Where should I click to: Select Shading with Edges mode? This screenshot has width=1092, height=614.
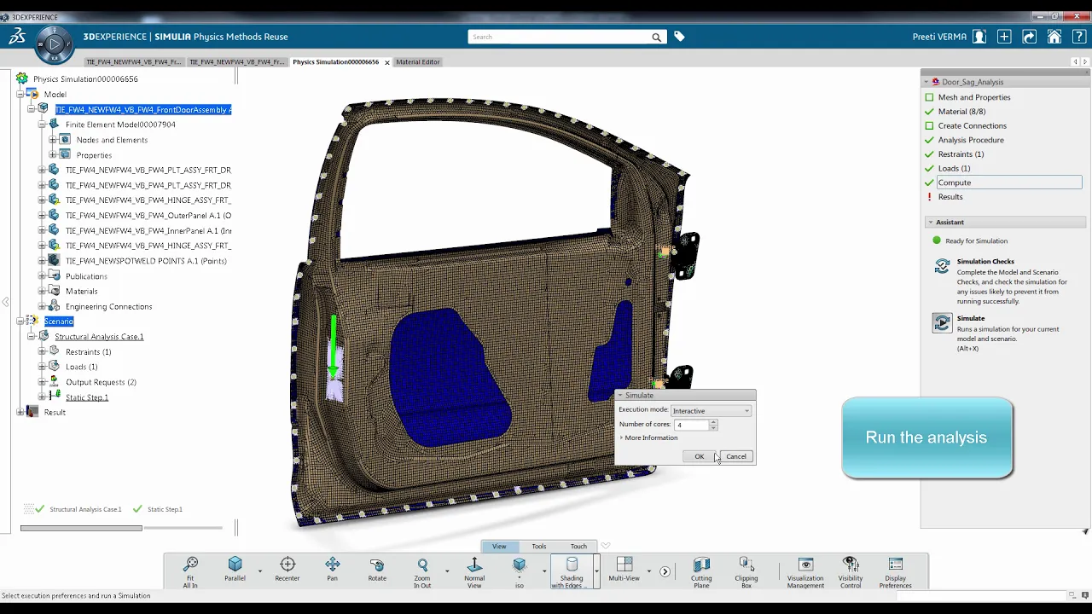point(572,571)
